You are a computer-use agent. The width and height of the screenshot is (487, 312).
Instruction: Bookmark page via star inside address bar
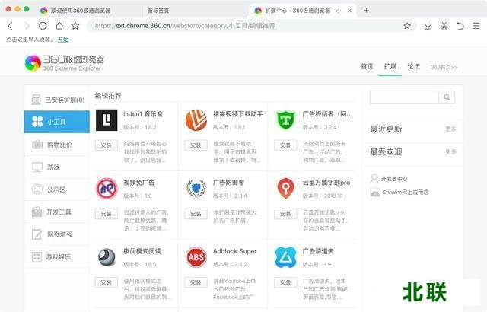407,26
